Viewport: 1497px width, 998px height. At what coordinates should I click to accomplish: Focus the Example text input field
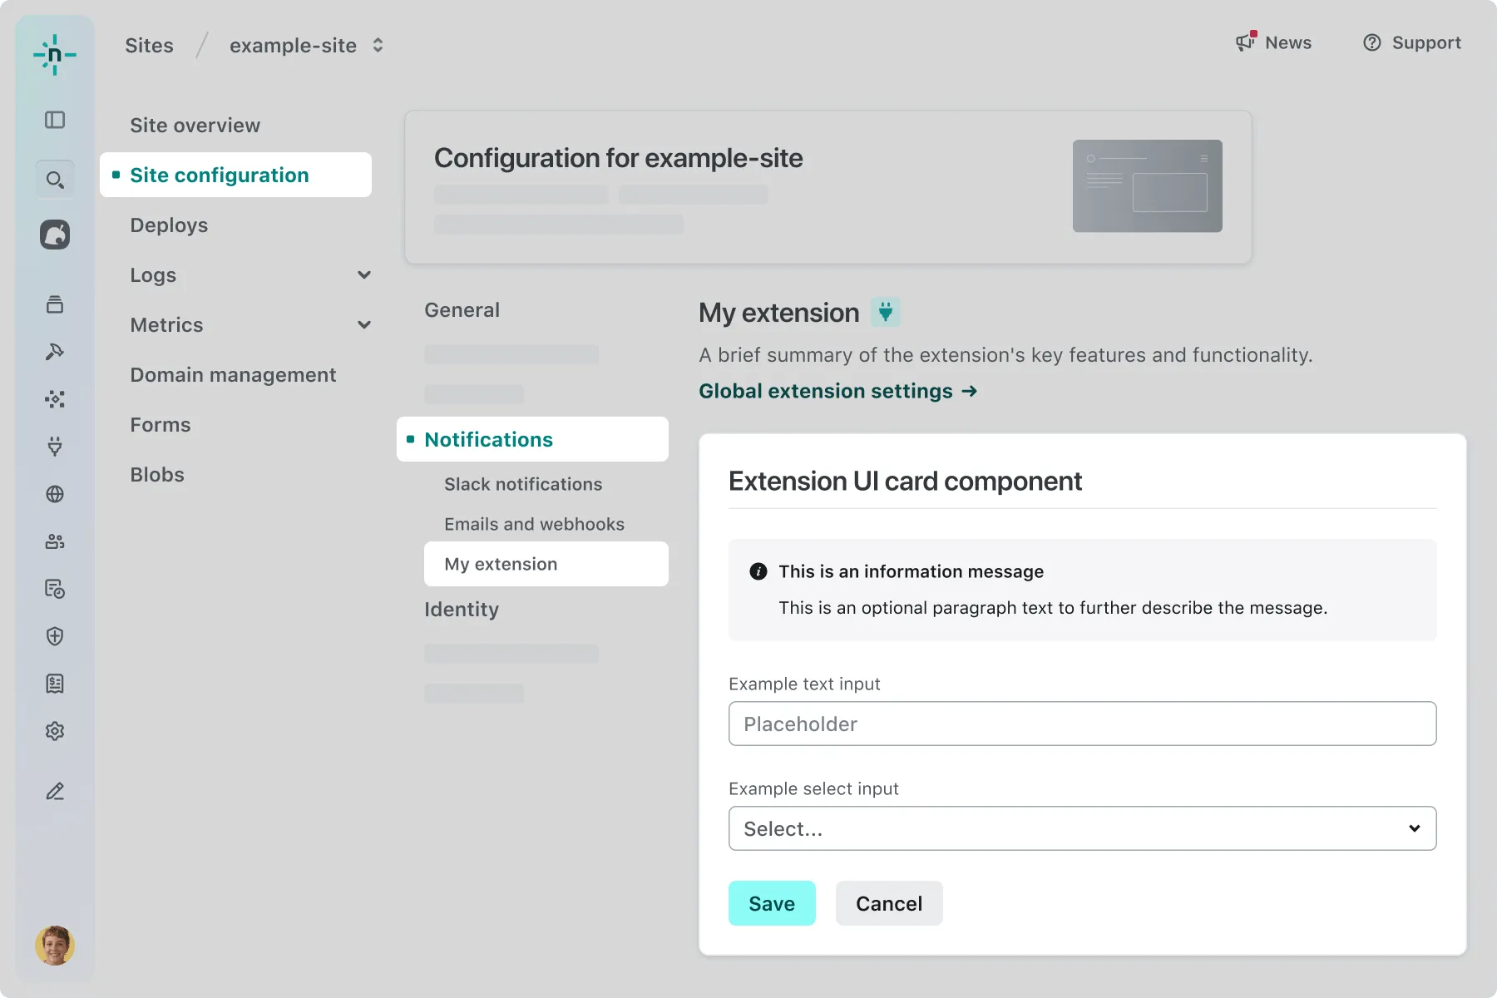[x=1082, y=724]
